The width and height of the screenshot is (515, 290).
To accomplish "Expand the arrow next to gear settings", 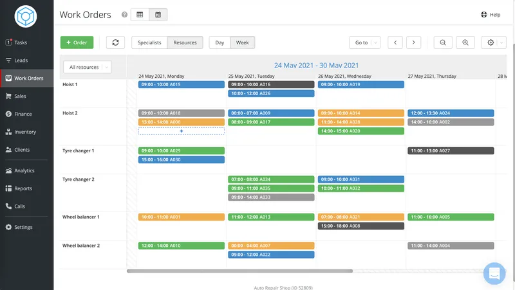I will coord(501,42).
